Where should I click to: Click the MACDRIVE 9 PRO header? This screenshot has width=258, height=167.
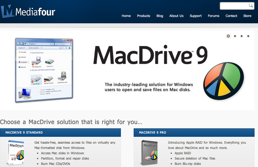click(x=194, y=133)
